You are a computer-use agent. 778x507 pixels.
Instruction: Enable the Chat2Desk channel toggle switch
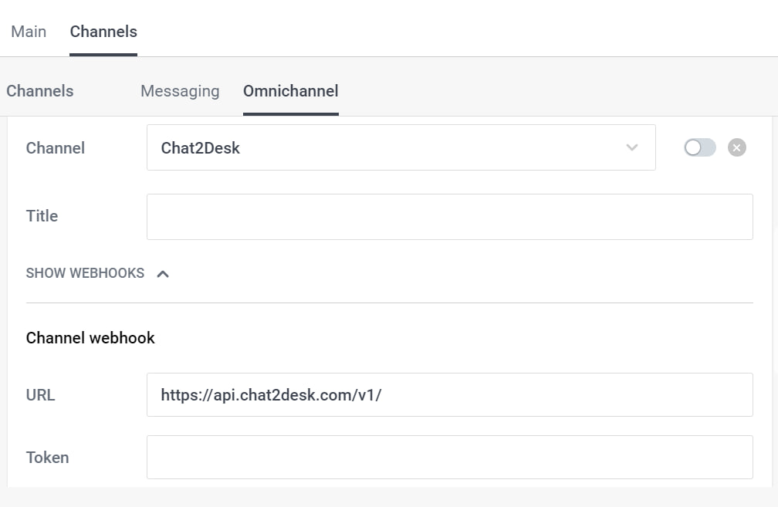click(699, 147)
